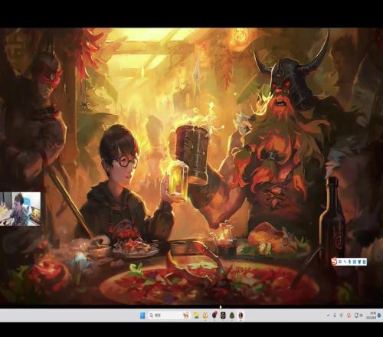Open File Explorer from the taskbar
383x337 pixels.
[196, 316]
